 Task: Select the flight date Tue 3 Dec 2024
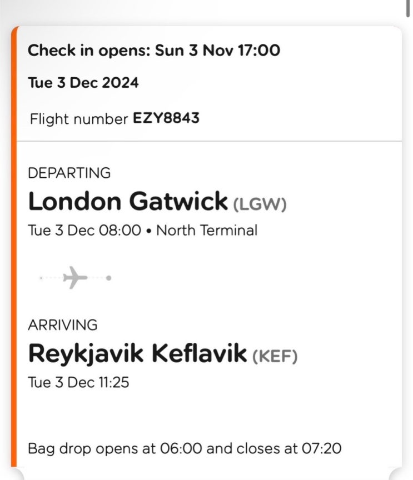(x=83, y=83)
